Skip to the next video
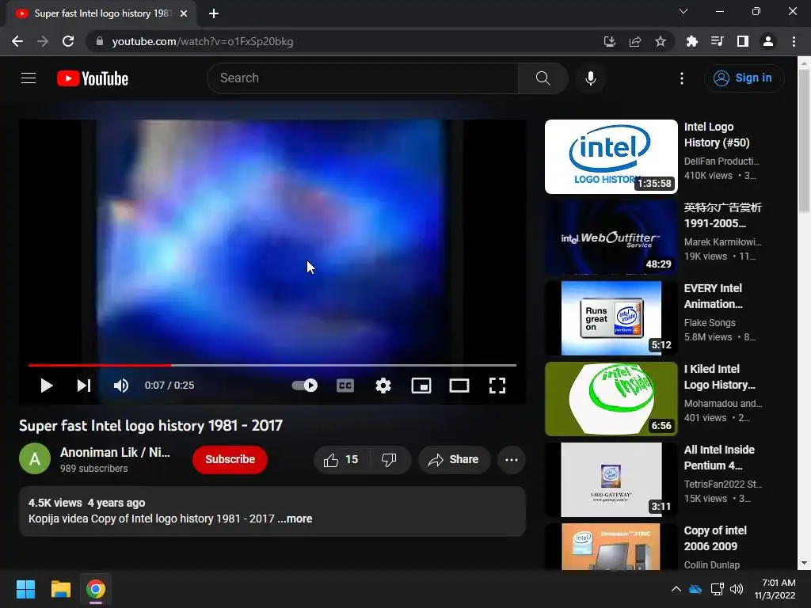 pyautogui.click(x=84, y=386)
